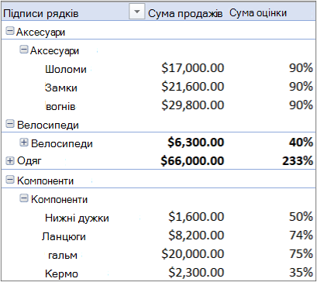Click the 35% rating cell
The height and width of the screenshot is (282, 317).
tap(301, 273)
